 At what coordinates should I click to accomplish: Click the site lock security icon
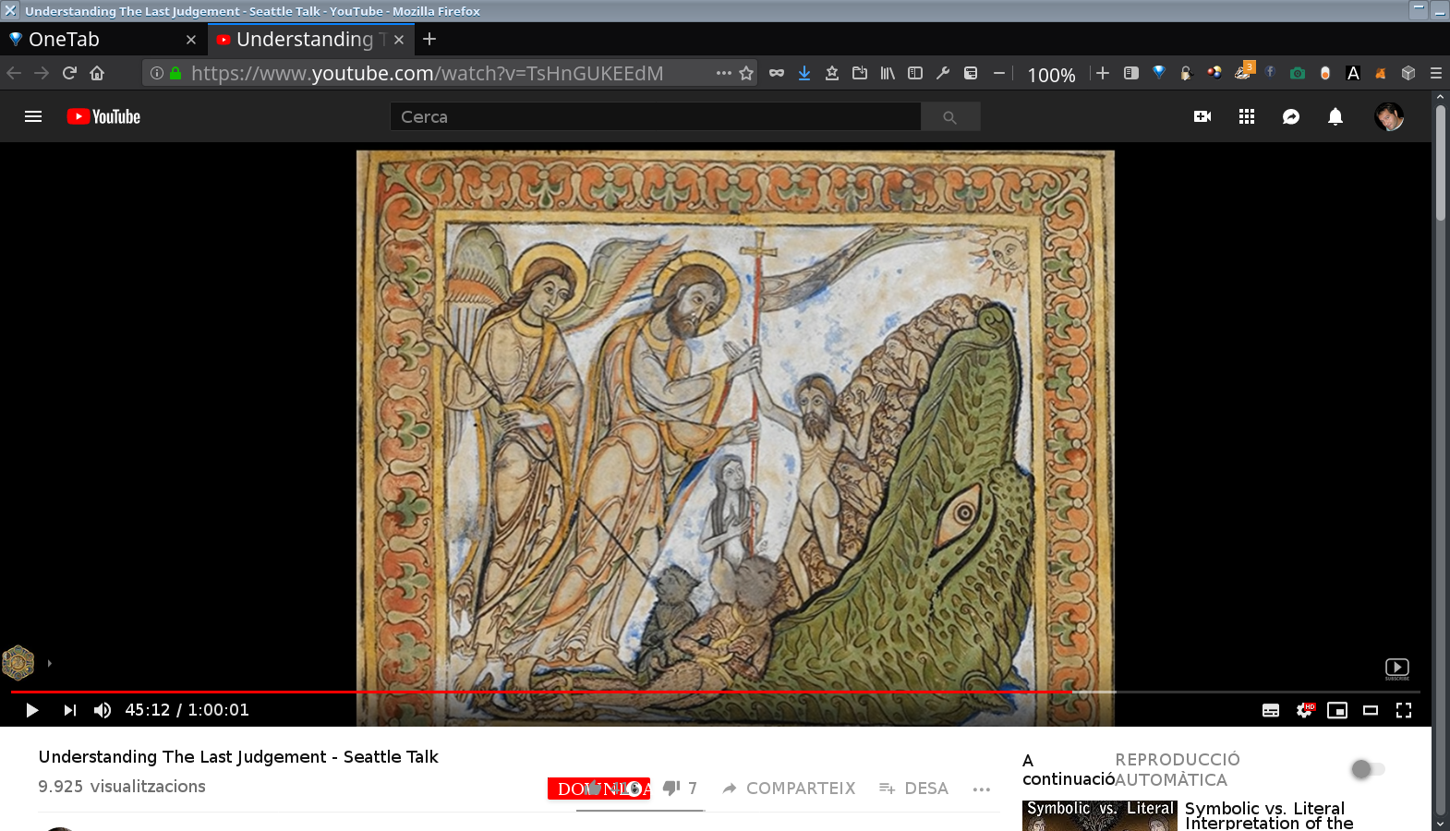point(175,73)
